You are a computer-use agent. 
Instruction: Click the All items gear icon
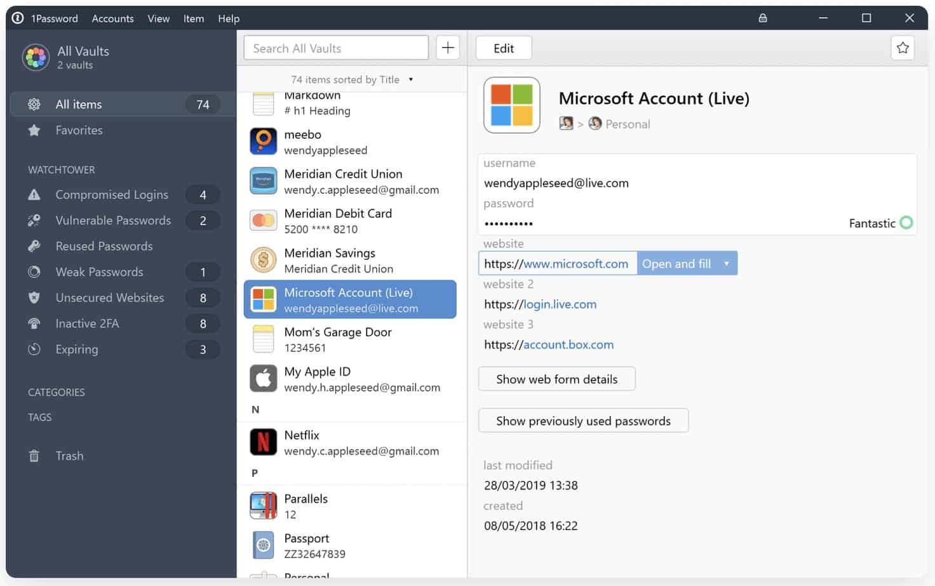34,104
